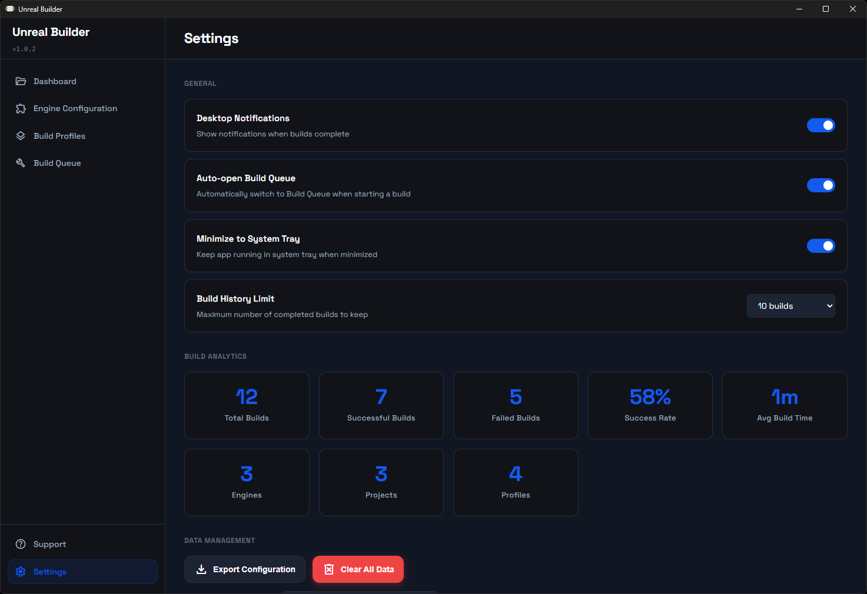Image resolution: width=867 pixels, height=594 pixels.
Task: Click the Unreal Builder title bar app icon
Action: pos(10,9)
